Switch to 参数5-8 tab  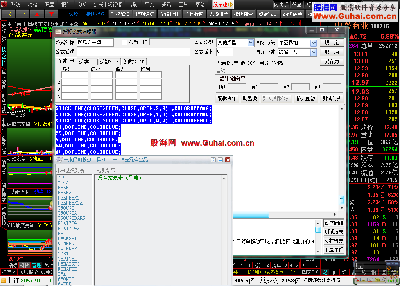click(x=87, y=61)
